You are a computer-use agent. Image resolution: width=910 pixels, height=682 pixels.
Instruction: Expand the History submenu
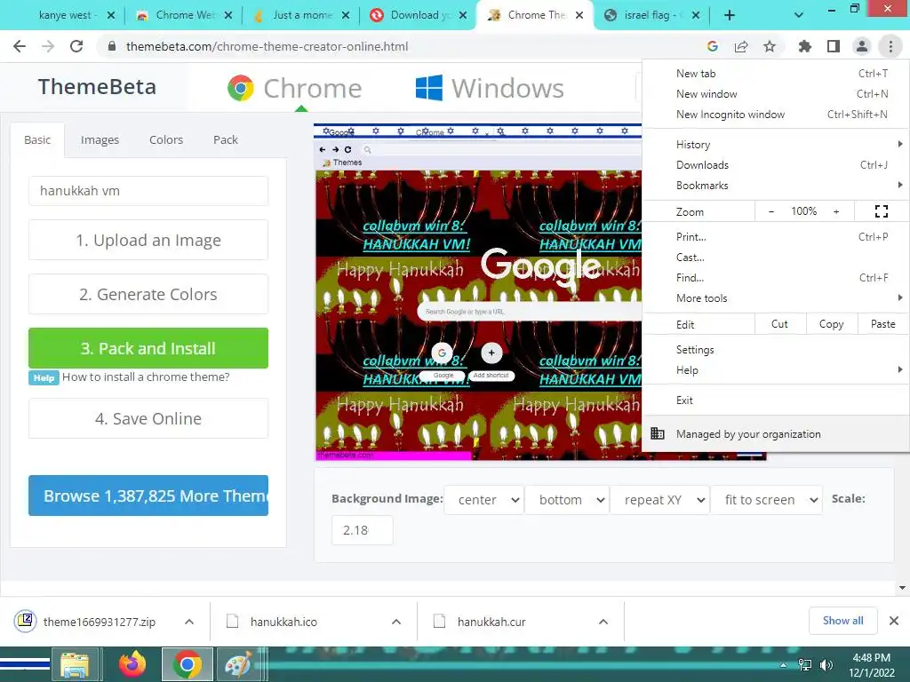coord(776,145)
